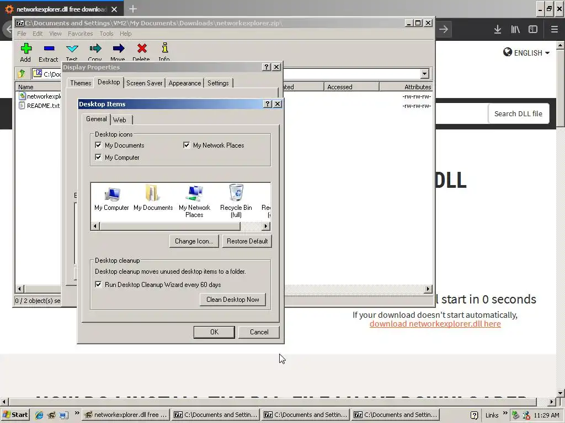
Task: Click the browser forward arrow
Action: point(444,30)
